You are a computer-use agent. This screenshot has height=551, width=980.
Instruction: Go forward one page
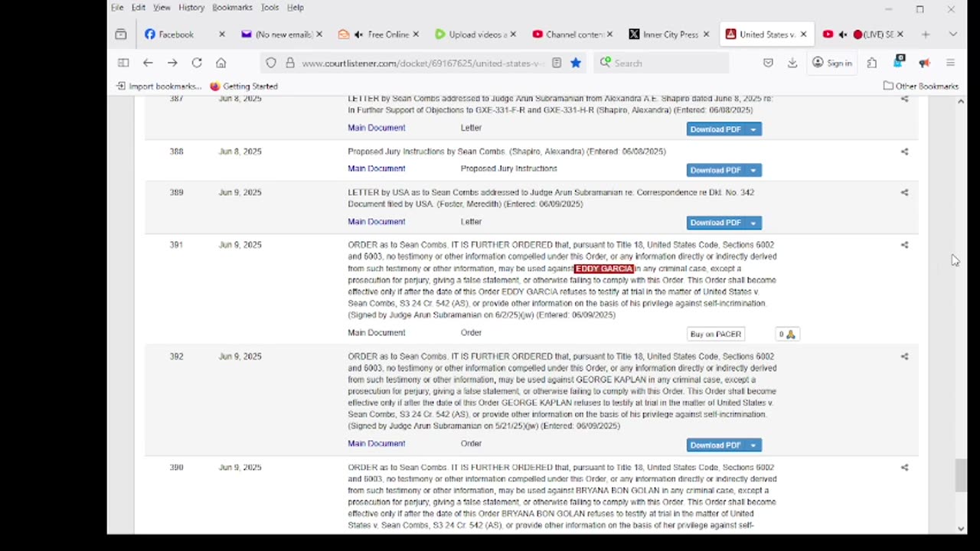(172, 63)
